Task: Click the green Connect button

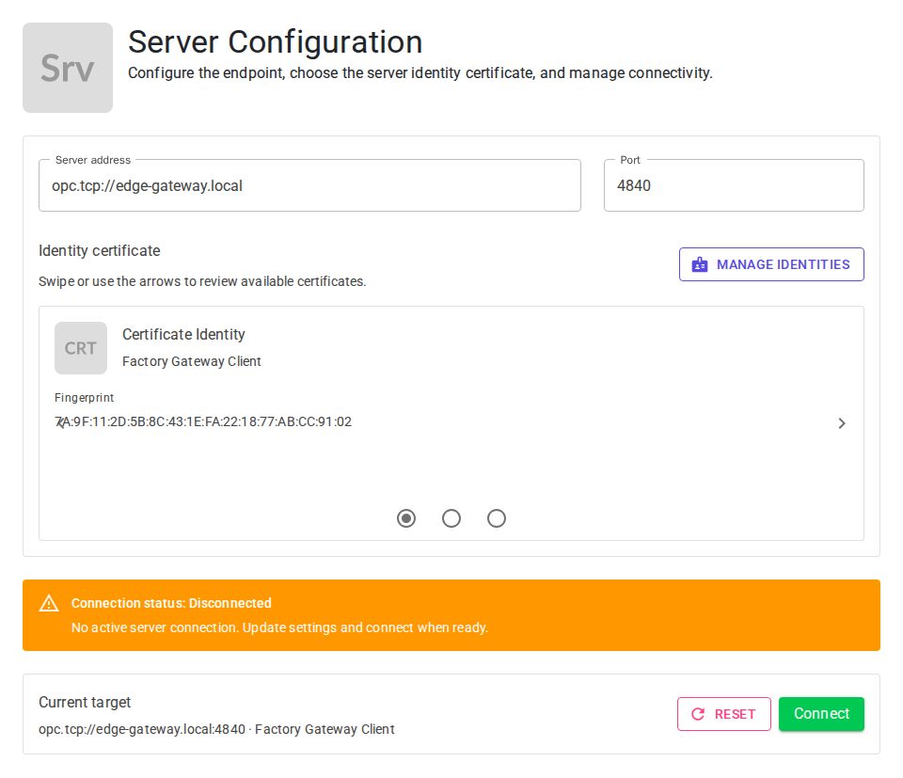Action: click(821, 714)
